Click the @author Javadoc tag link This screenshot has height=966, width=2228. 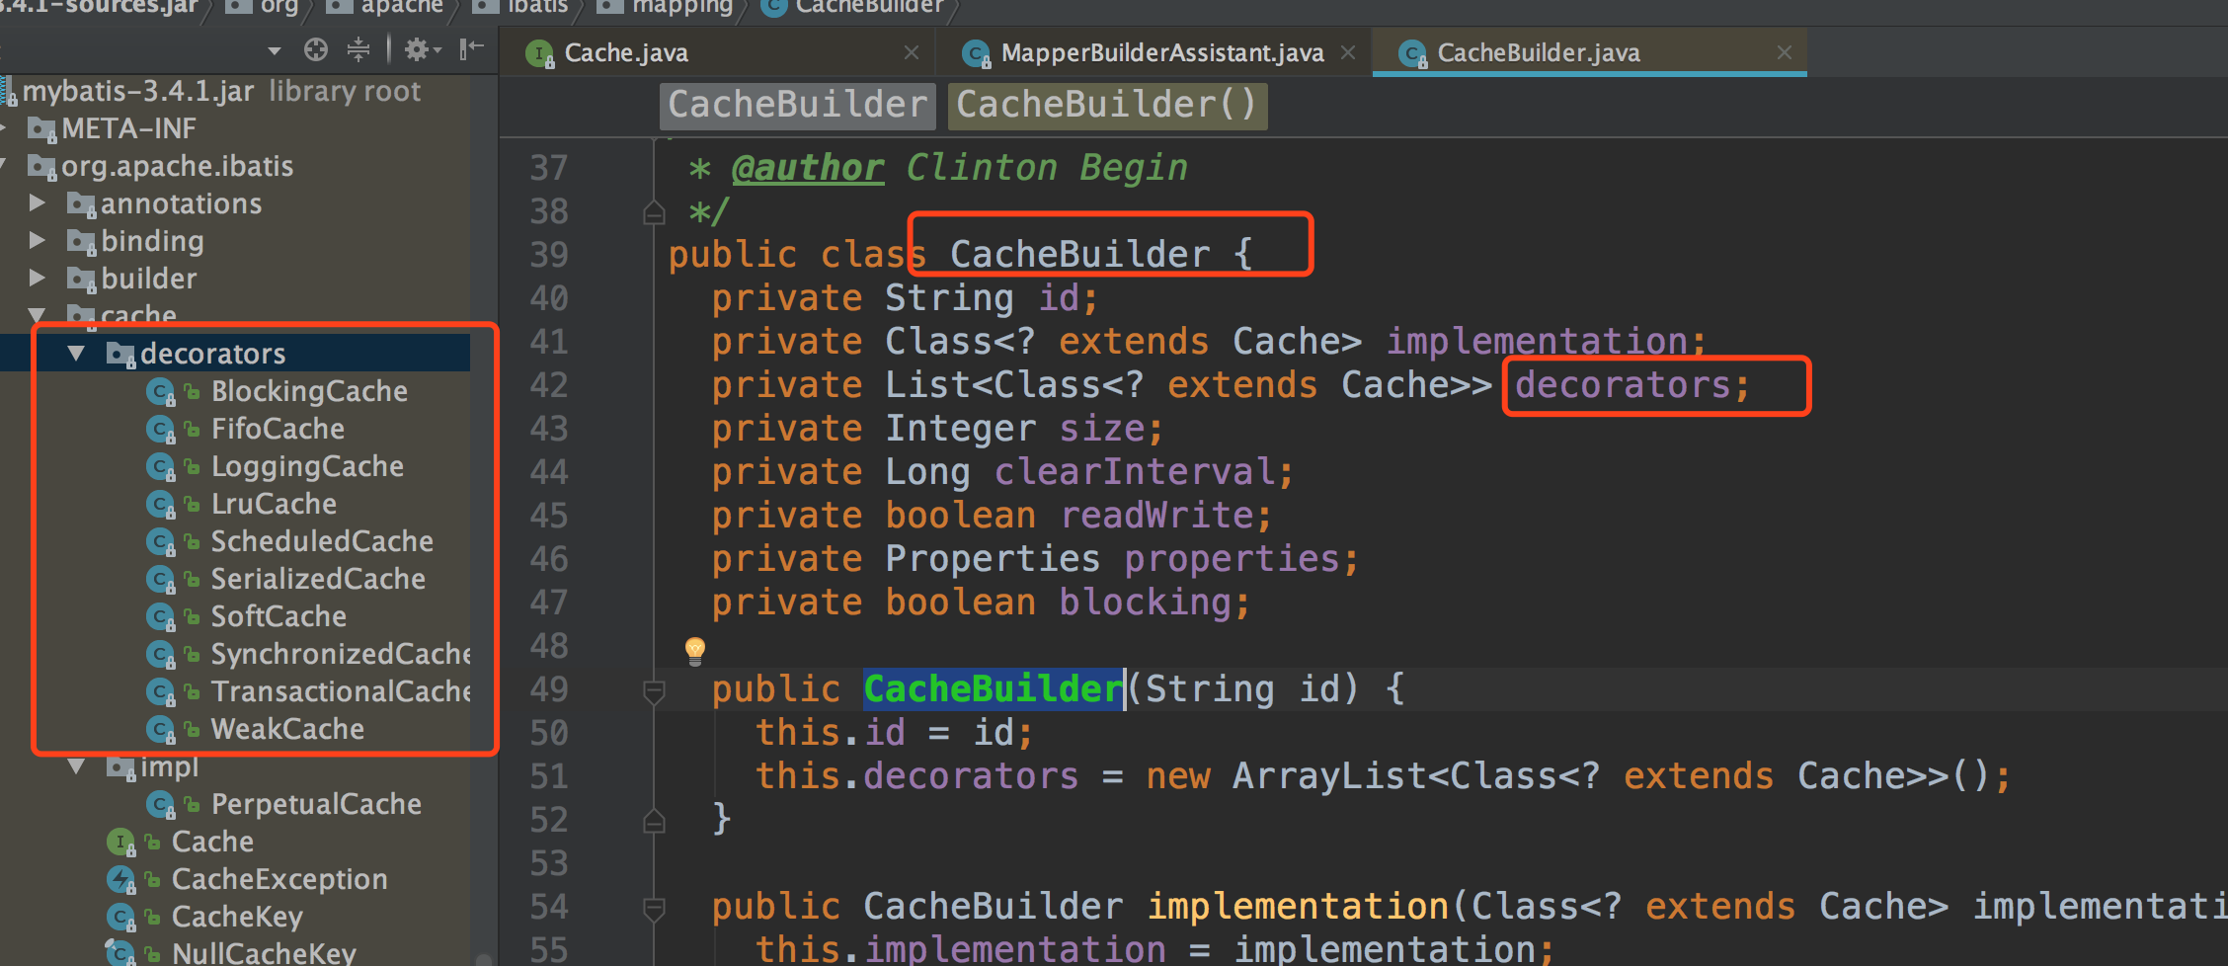[x=808, y=168]
